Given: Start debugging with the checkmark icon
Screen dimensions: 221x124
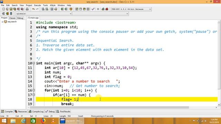Looking at the screenshot, I should [93, 9].
